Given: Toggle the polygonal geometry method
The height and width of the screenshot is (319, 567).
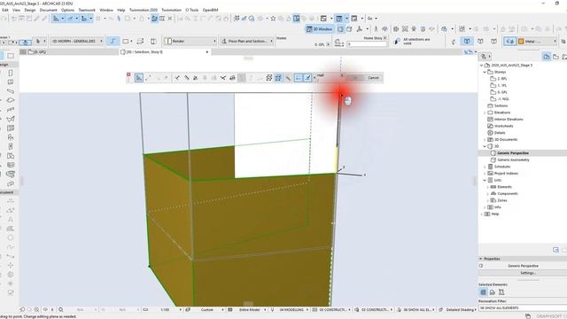Looking at the screenshot, I should click(113, 42).
